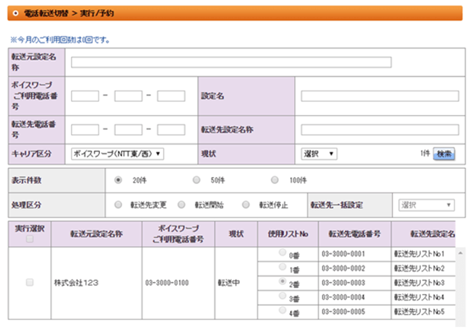Screen dimensions: 474x332
Task: Click first box of ボイスワープご利用電話番号
Action: 85,96
